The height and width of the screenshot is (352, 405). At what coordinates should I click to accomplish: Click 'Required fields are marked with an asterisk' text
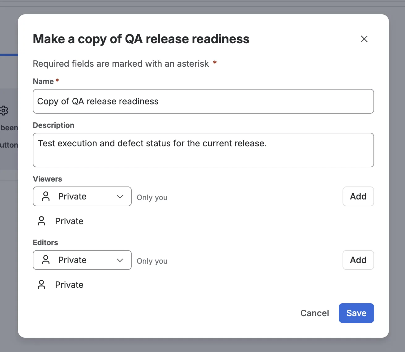pos(121,64)
